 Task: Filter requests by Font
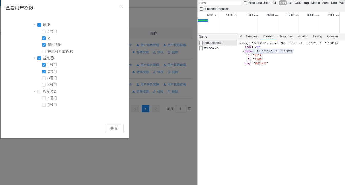pos(325,3)
